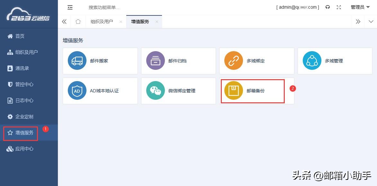Select the 多域绑定 link icon
The image size is (377, 186).
[x=234, y=61]
